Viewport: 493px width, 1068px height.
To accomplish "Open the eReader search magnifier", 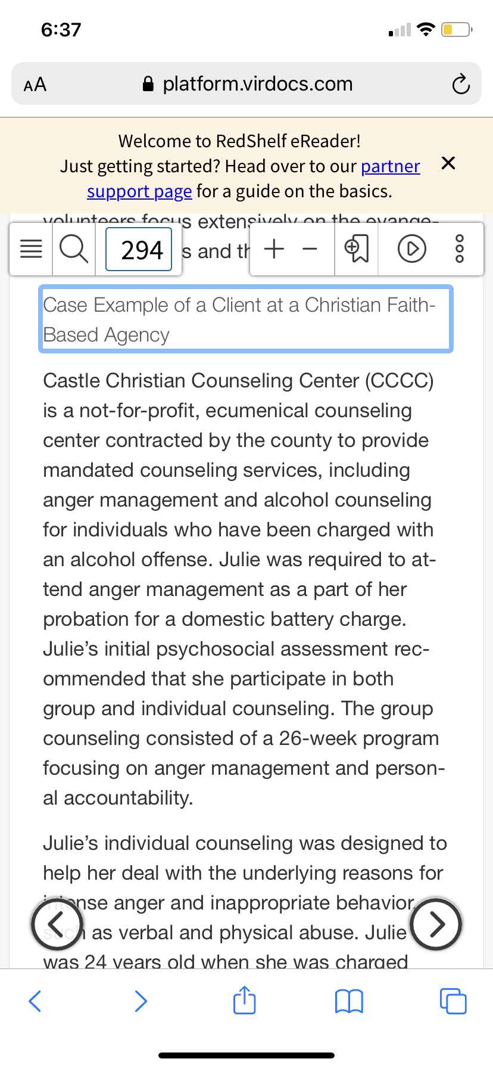I will click(x=74, y=249).
